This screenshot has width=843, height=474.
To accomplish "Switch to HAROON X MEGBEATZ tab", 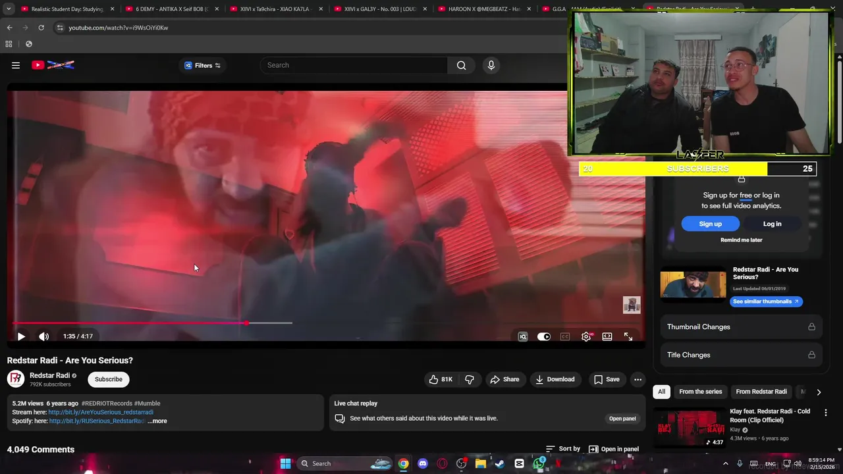I will pyautogui.click(x=484, y=9).
